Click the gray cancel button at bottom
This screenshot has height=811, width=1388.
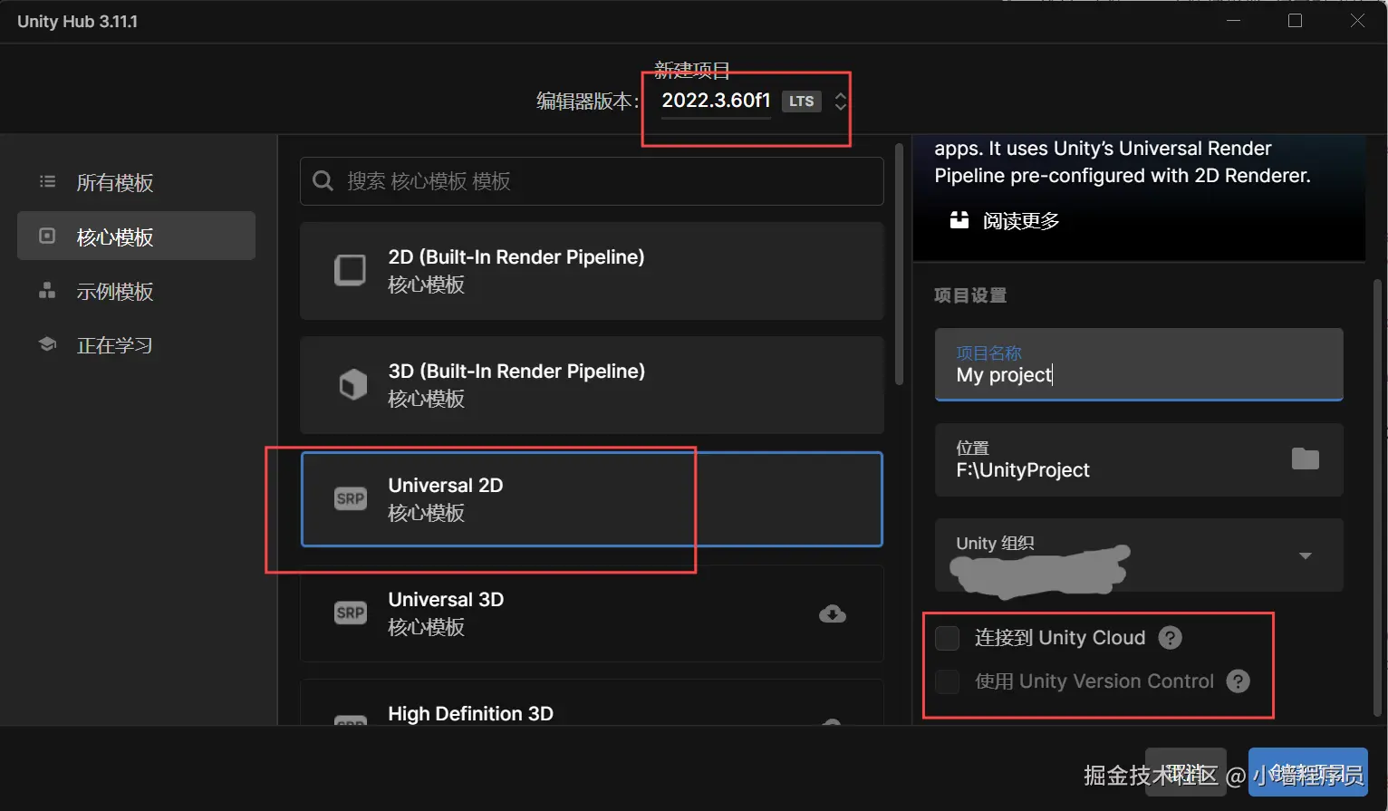1186,772
